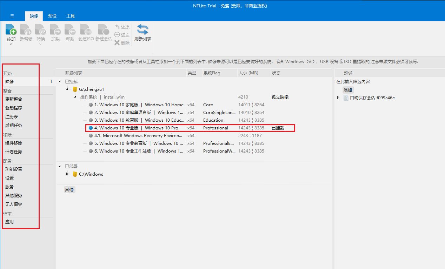Click the 其他 button
The height and width of the screenshot is (269, 445).
point(69,190)
